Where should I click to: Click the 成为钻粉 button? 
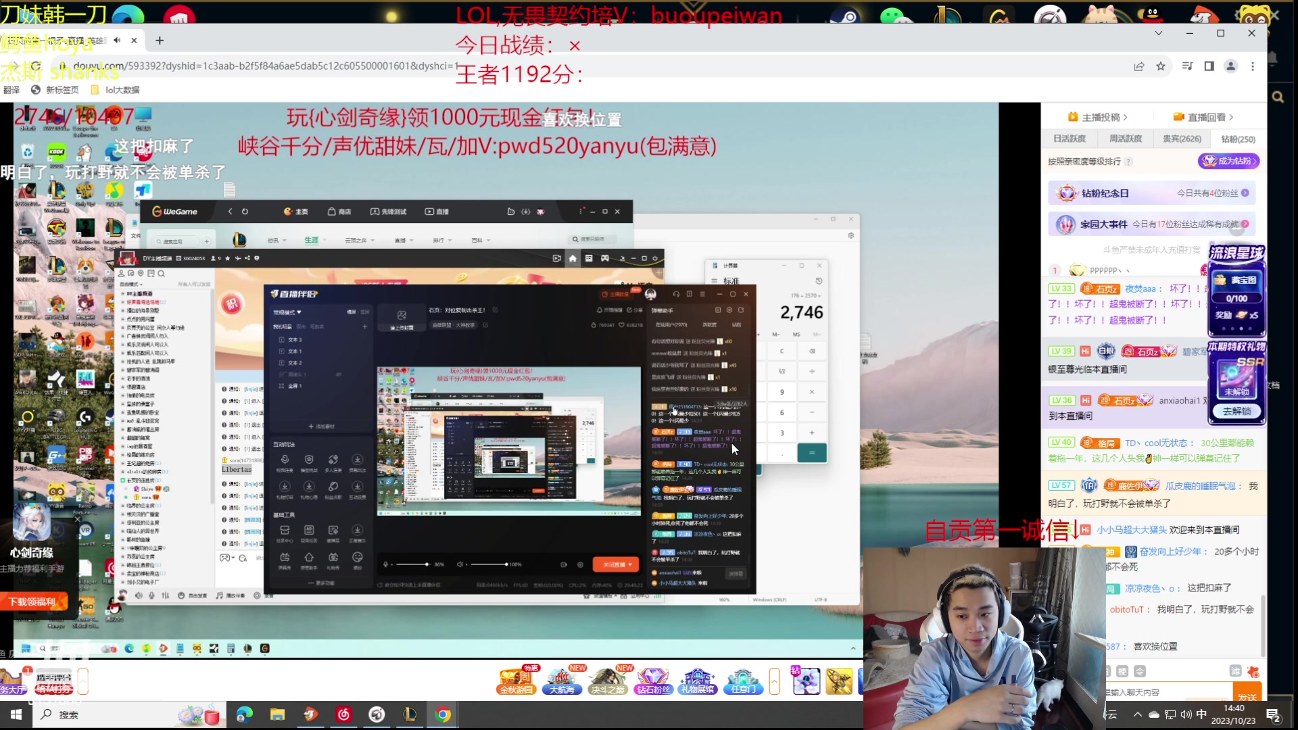(x=1228, y=161)
